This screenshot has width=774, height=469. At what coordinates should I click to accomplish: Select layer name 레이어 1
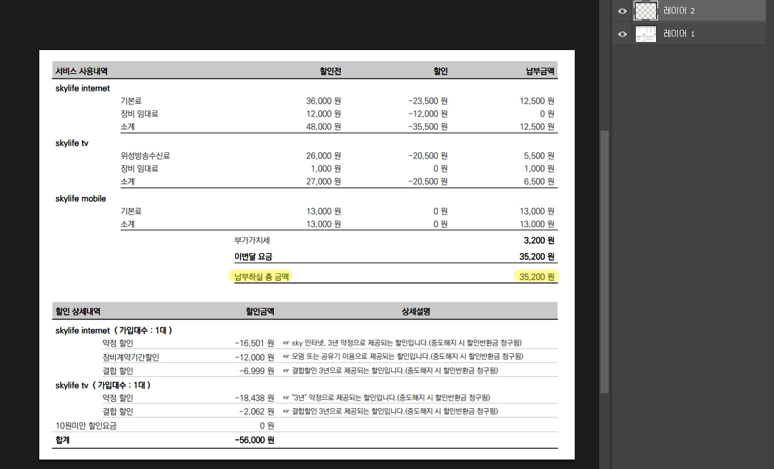tap(679, 34)
